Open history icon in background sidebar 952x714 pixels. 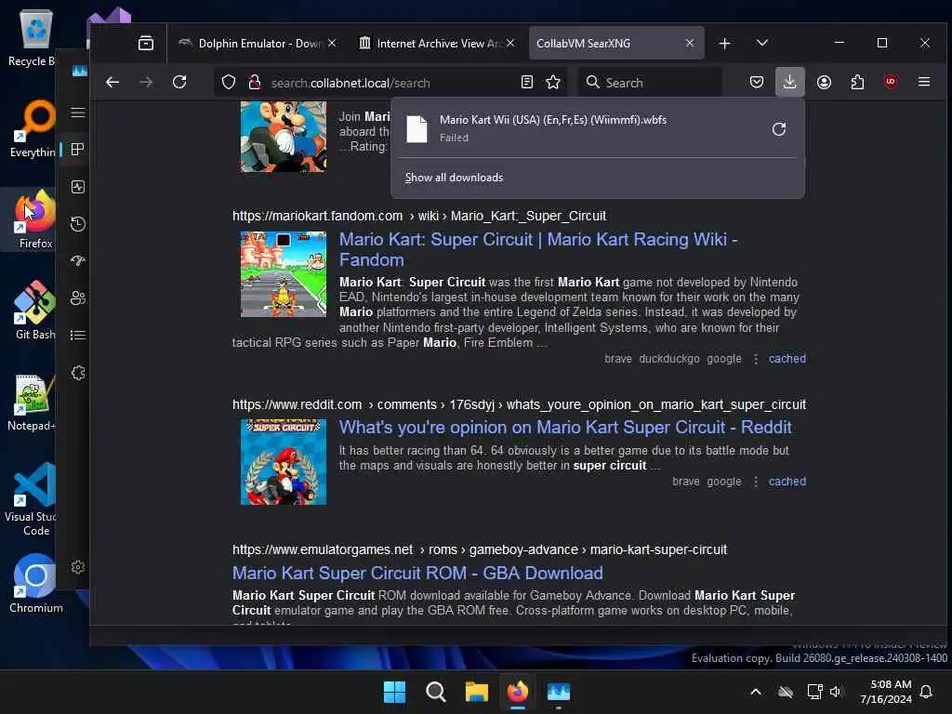pos(78,224)
